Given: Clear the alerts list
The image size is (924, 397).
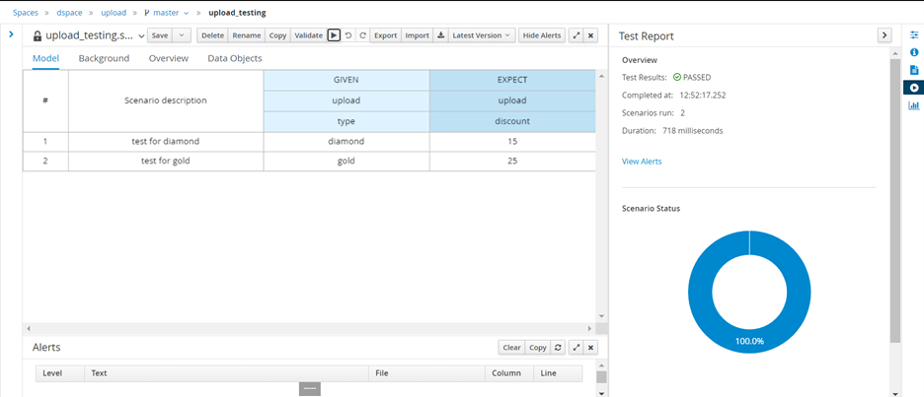Looking at the screenshot, I should click(511, 348).
